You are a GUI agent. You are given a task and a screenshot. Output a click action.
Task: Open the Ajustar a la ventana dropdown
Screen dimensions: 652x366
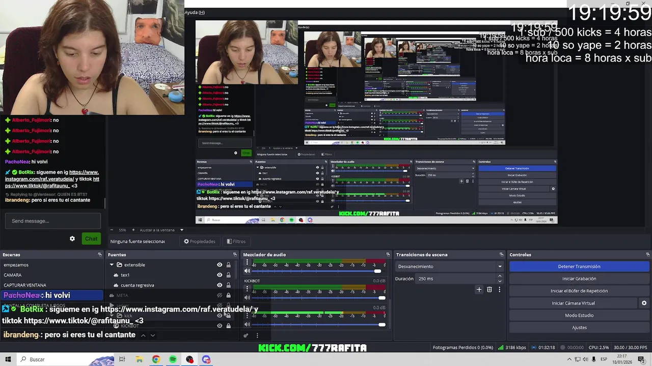[161, 230]
